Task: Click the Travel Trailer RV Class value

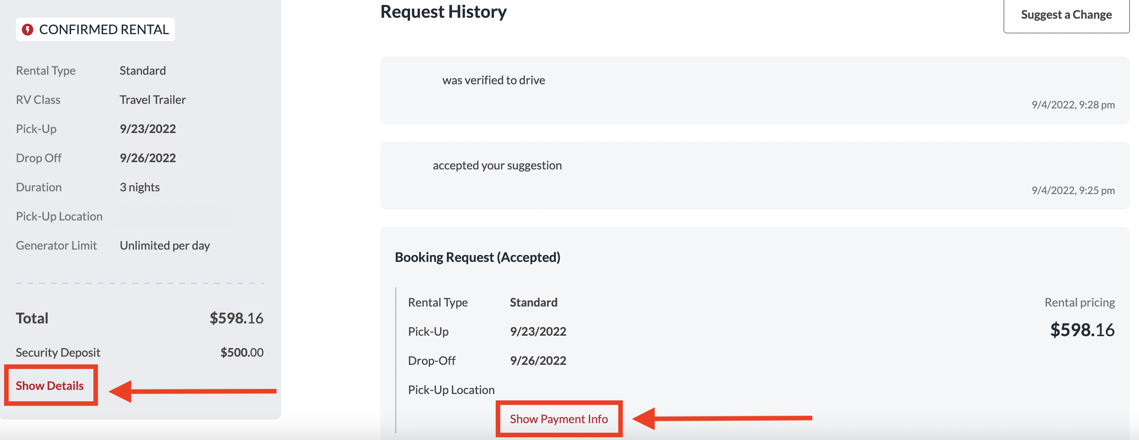Action: (153, 100)
